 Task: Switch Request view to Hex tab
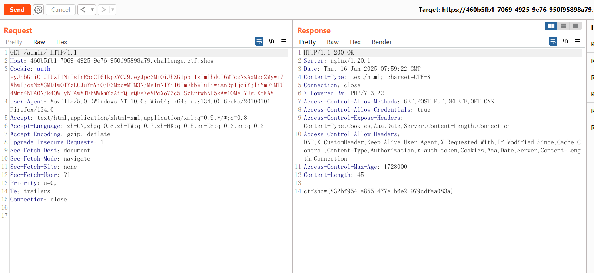coord(62,42)
